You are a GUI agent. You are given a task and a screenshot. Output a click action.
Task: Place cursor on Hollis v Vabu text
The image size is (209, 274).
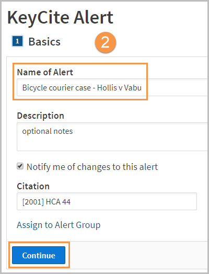tap(119, 87)
